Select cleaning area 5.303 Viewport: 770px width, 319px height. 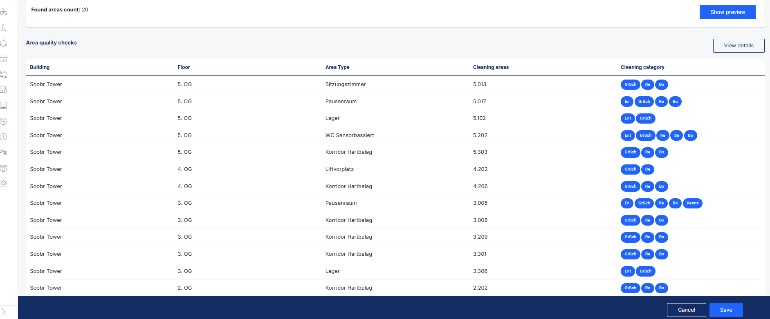coord(480,152)
